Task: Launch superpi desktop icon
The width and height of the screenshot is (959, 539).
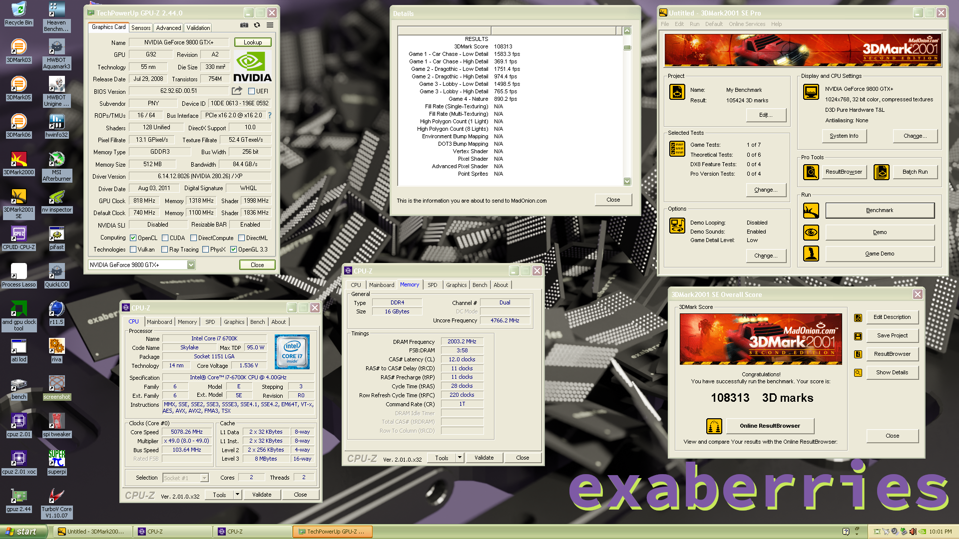Action: click(56, 463)
